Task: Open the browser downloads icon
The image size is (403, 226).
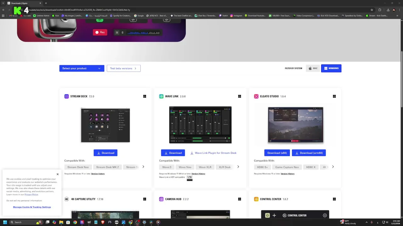Action: 388,10
